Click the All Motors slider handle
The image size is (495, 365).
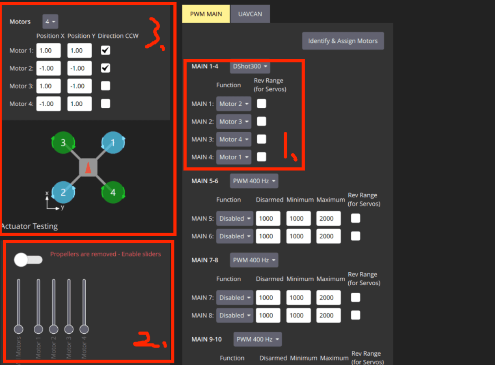tap(18, 329)
